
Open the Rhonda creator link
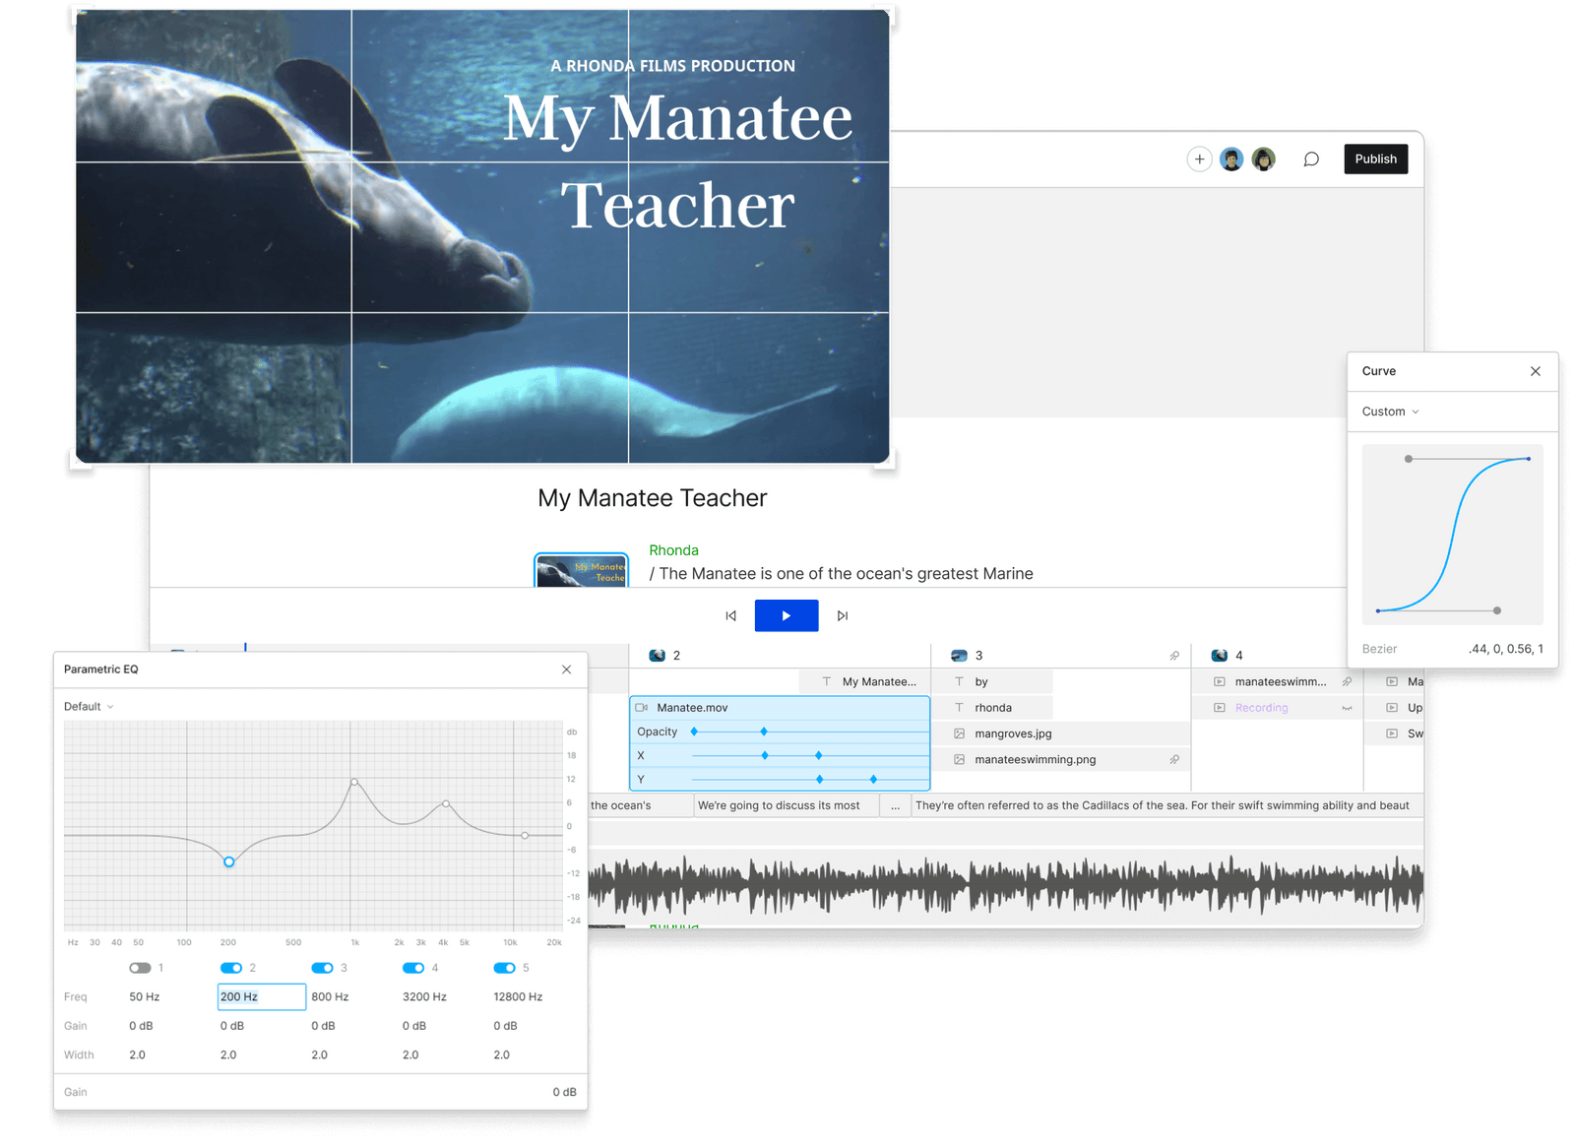click(x=673, y=550)
